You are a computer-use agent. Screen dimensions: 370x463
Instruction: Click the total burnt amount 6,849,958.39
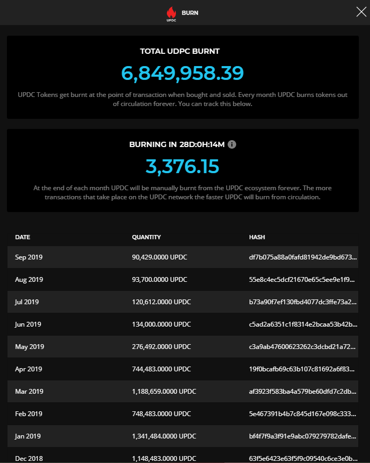pos(183,73)
